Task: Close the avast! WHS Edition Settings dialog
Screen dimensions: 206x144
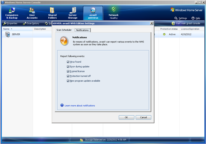Action: (152, 23)
